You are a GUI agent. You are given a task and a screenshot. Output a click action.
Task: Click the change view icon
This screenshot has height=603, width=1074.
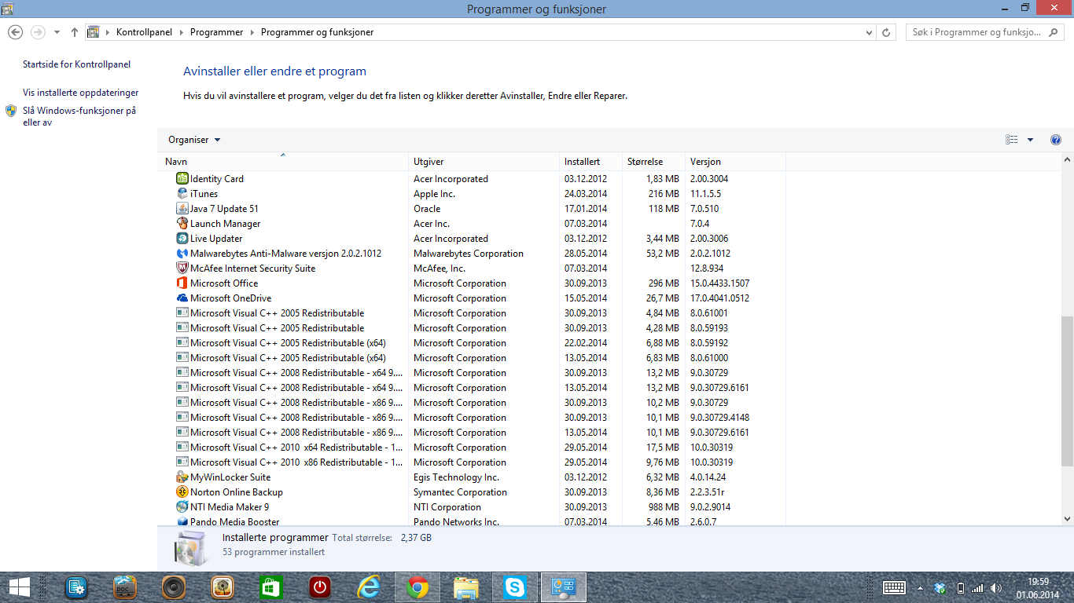point(1012,140)
